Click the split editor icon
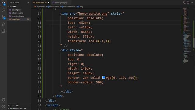The width and height of the screenshot is (195, 110). (188, 3)
